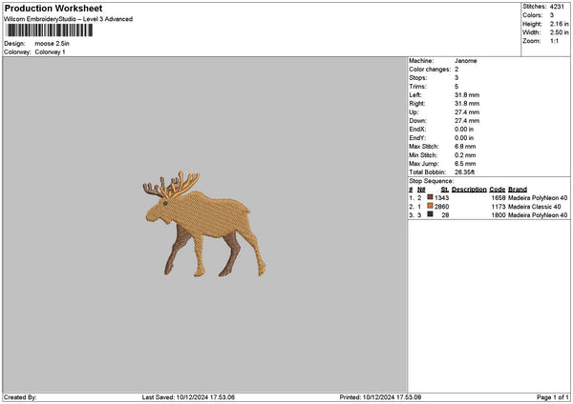Click the moose embroidery design preview
Screen dimensions: 573x404
coord(203,223)
